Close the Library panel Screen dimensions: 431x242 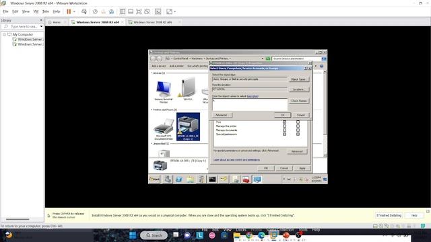[41, 20]
